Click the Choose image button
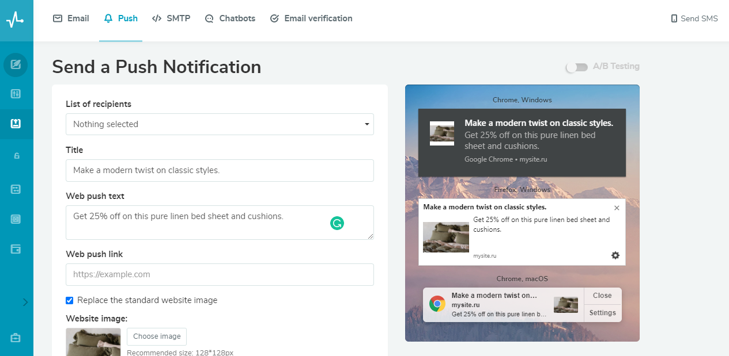Screen dimensions: 729x356 (157, 336)
